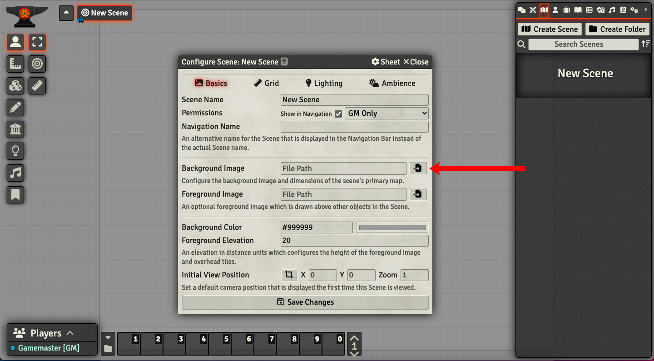The height and width of the screenshot is (361, 654).
Task: Click the Create Folder button
Action: coord(617,29)
